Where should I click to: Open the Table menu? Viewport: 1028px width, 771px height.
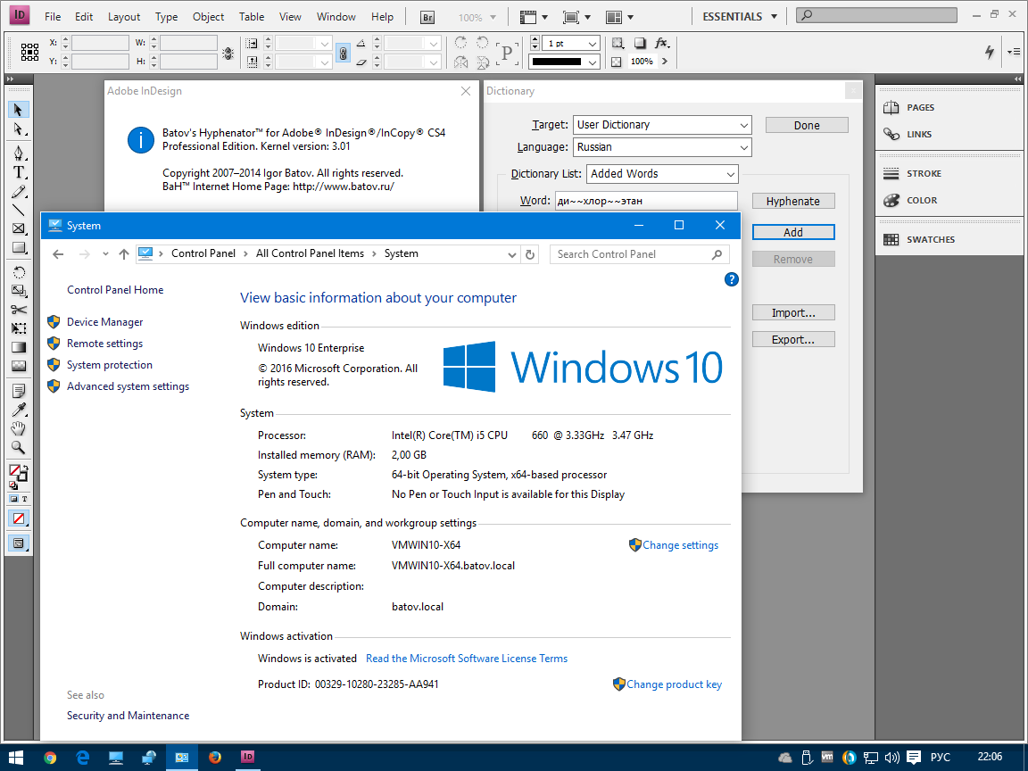coord(251,17)
